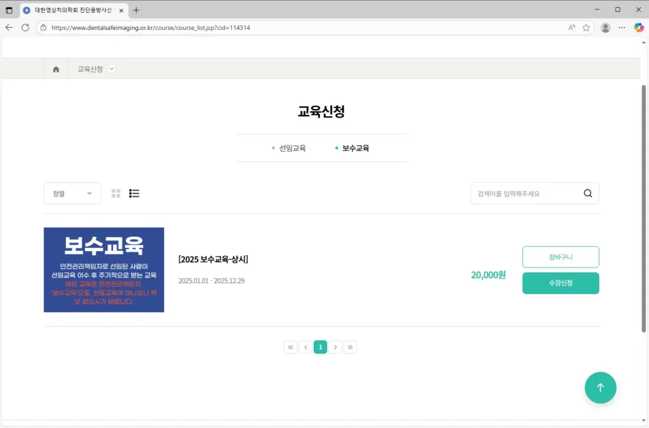Click the browser back arrow

8,27
